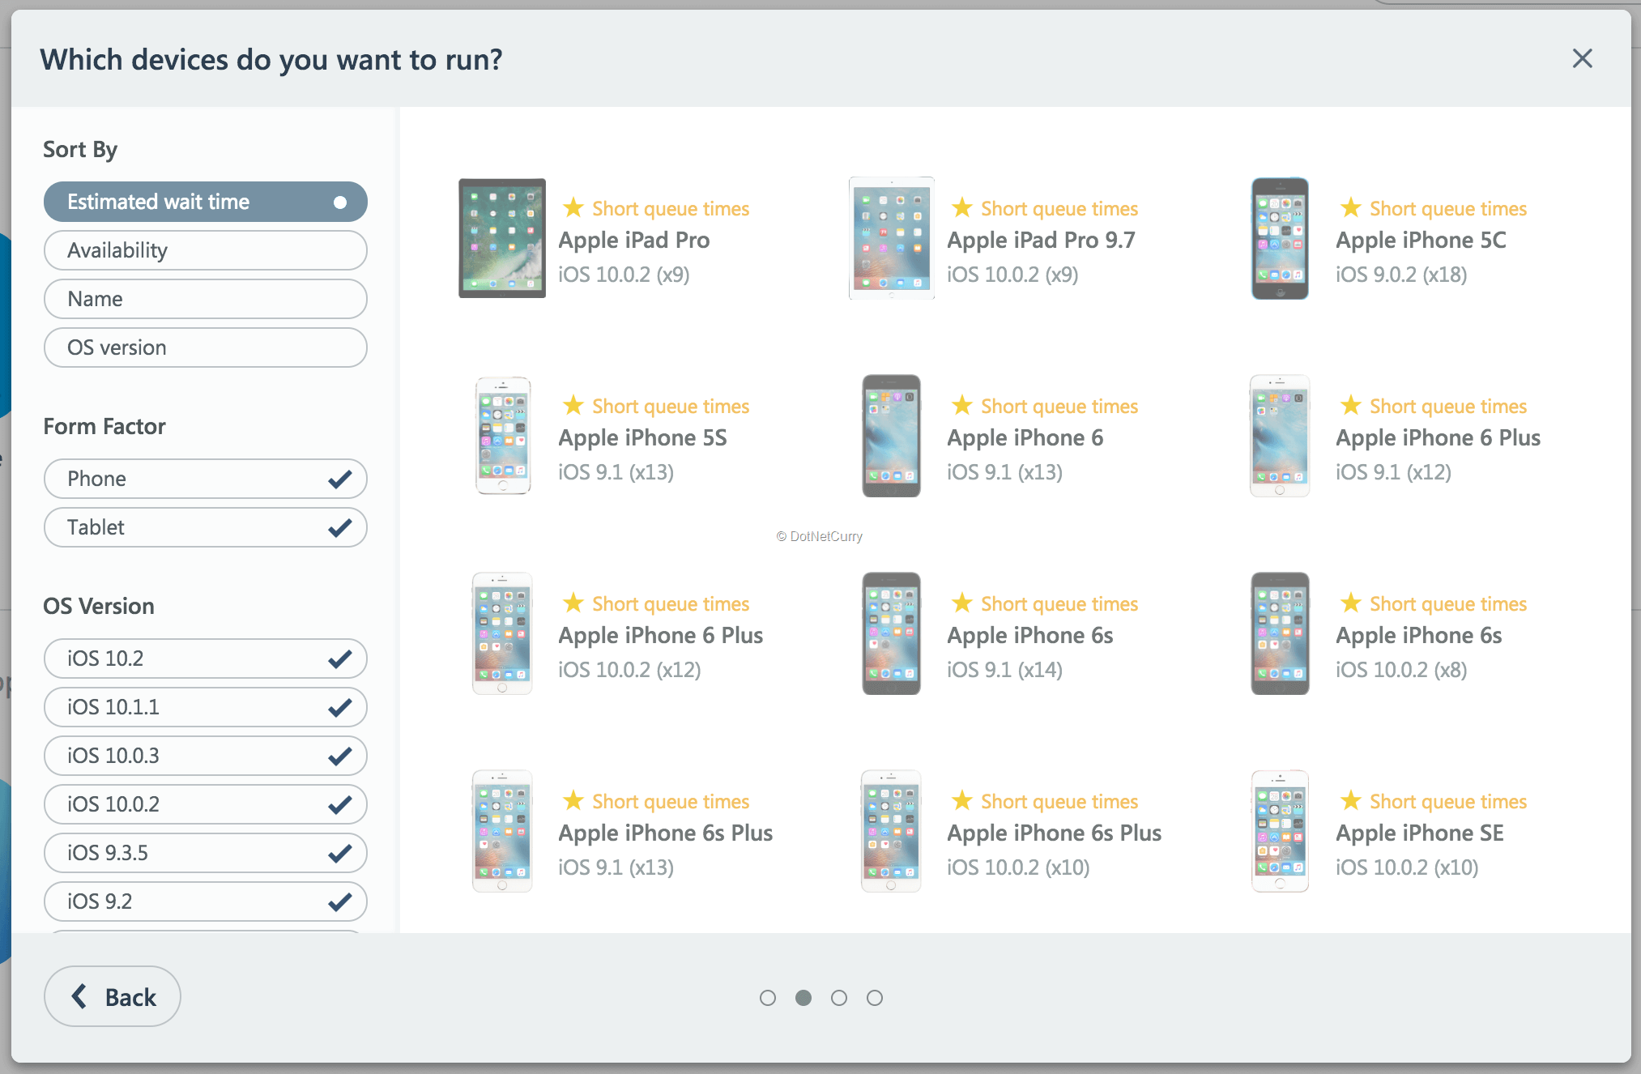Viewport: 1641px width, 1074px height.
Task: Click the 'Apple iPad Pro' device name
Action: click(x=634, y=241)
